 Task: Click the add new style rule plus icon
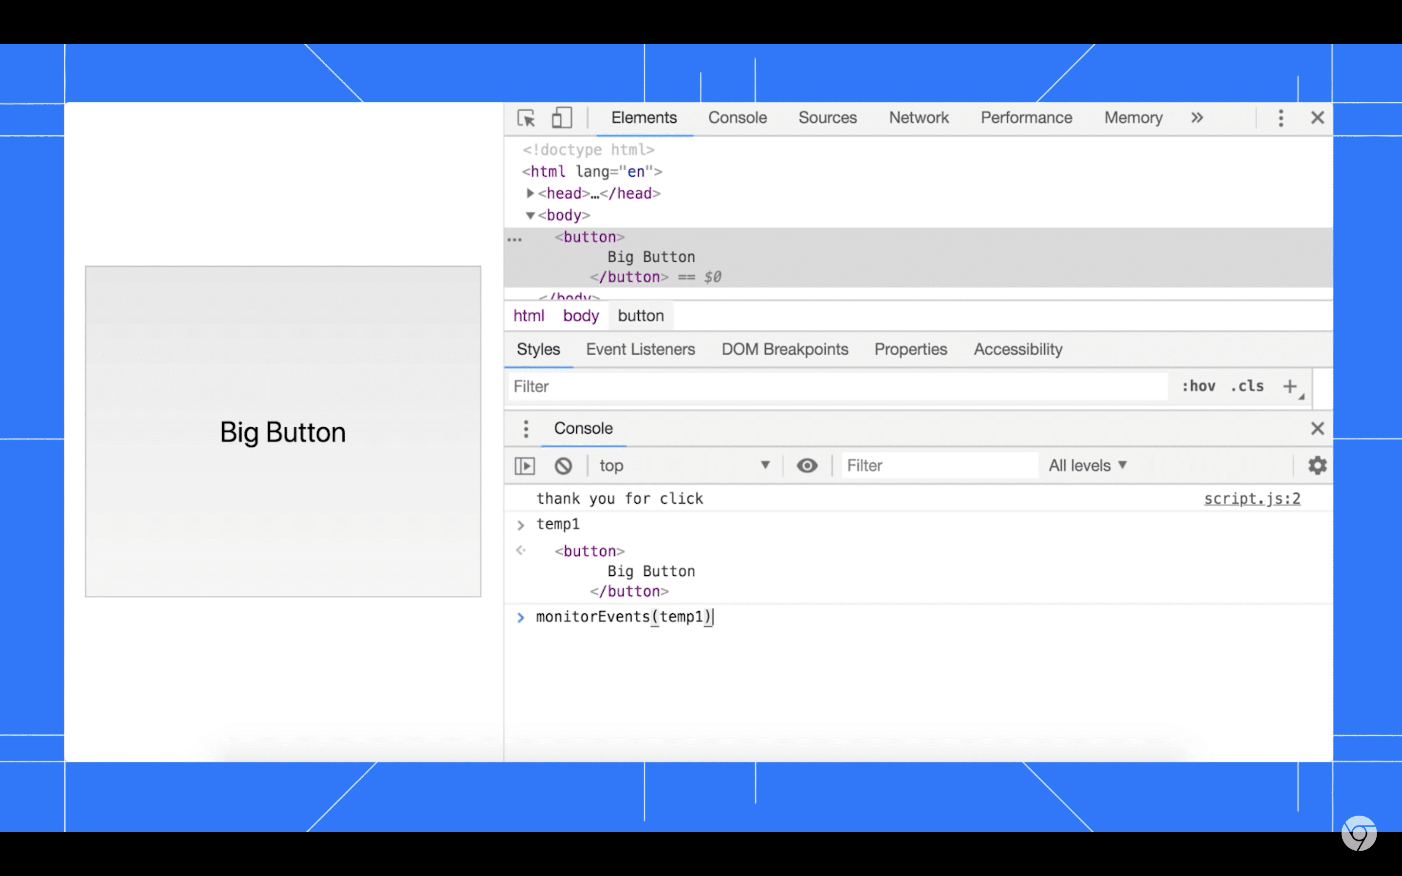[x=1290, y=386]
